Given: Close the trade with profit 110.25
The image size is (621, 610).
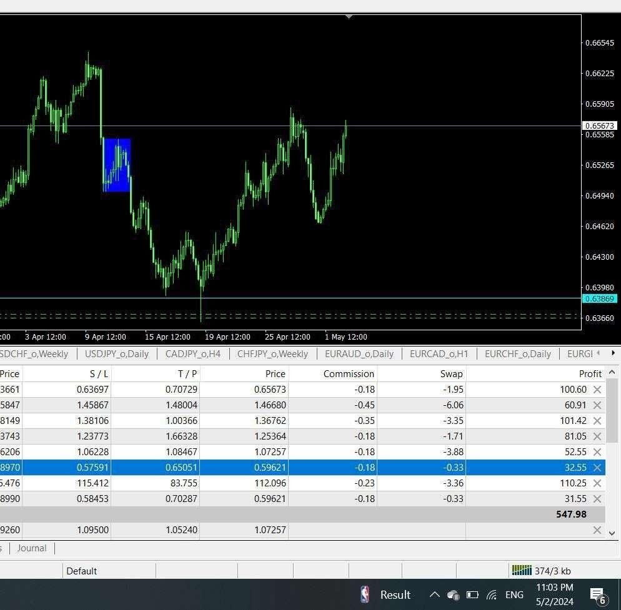Looking at the screenshot, I should 597,483.
